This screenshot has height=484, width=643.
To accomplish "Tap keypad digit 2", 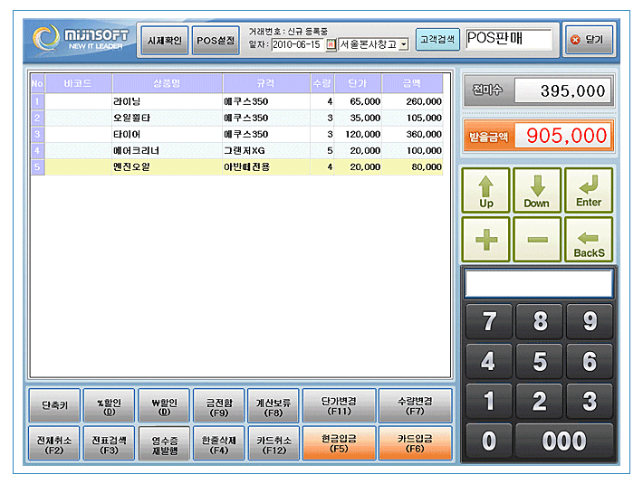I will [x=539, y=401].
